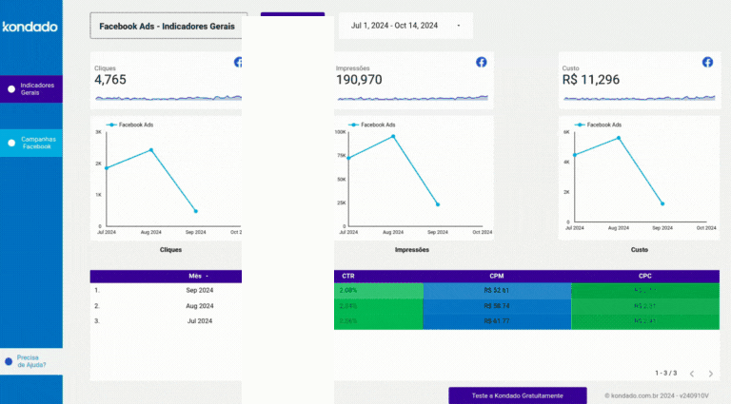Click the date range dropdown arrow
Screen dimensions: 731x404
pos(458,26)
